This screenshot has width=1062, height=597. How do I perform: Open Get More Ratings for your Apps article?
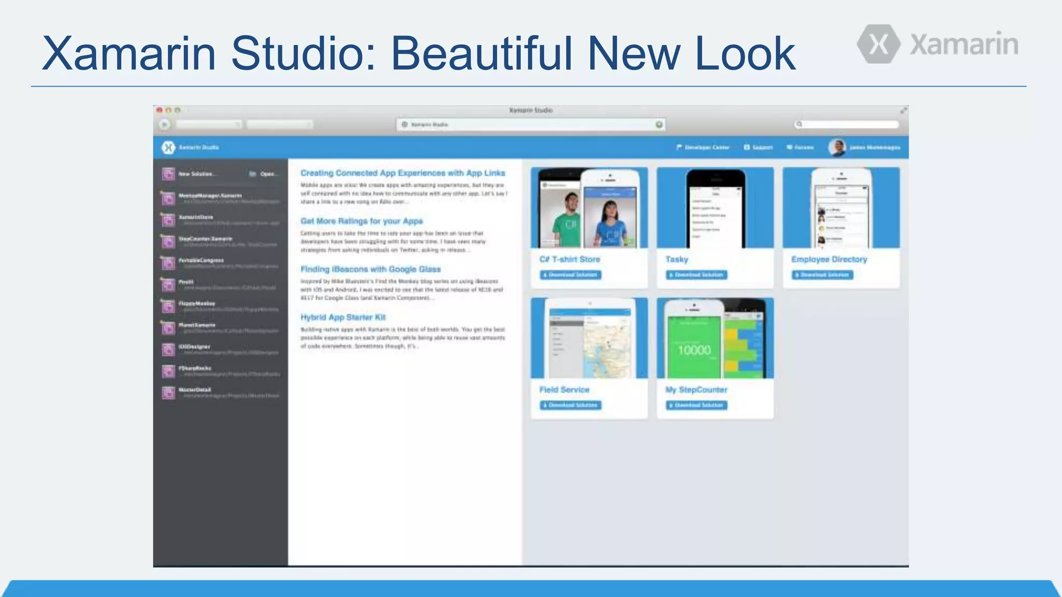pyautogui.click(x=362, y=221)
